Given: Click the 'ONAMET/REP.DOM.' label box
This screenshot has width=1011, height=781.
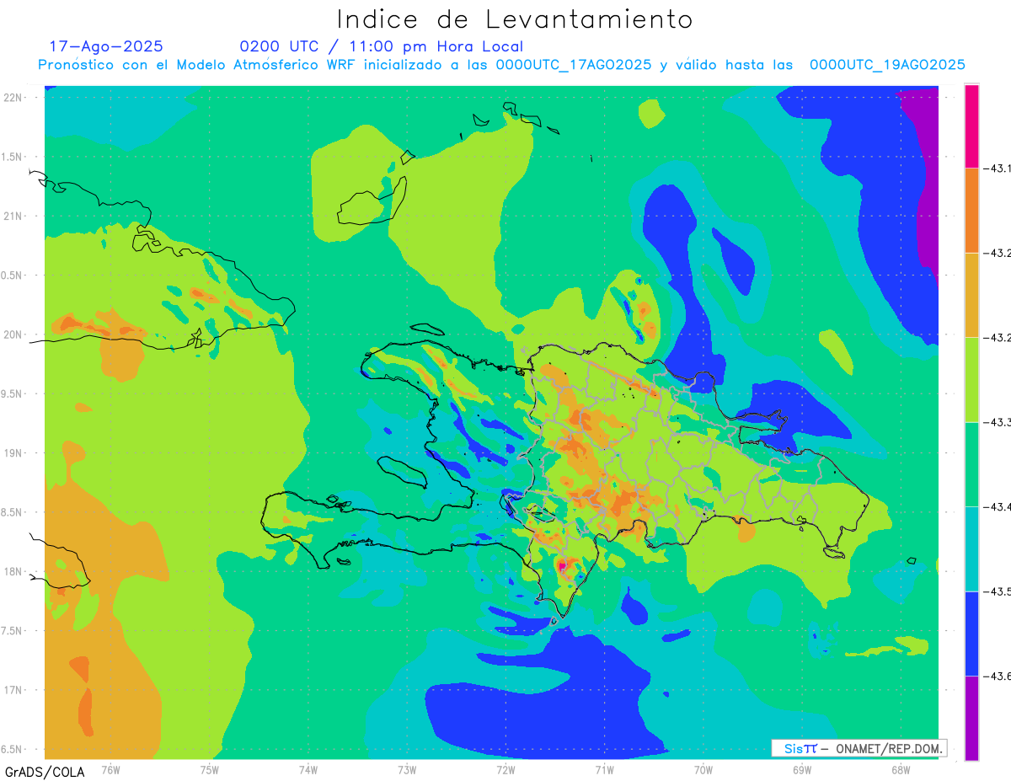Looking at the screenshot, I should click(859, 748).
